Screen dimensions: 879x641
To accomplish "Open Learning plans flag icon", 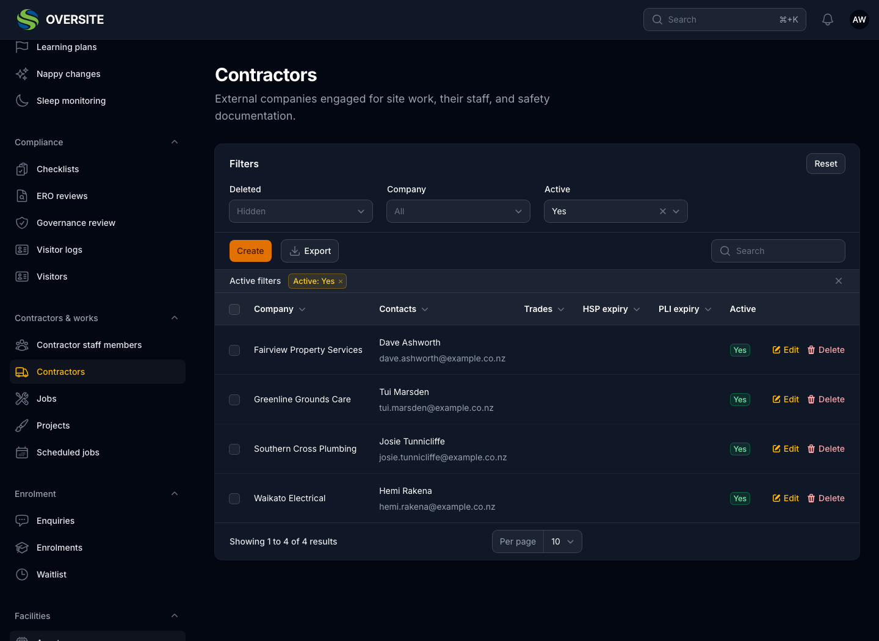I will 22,47.
